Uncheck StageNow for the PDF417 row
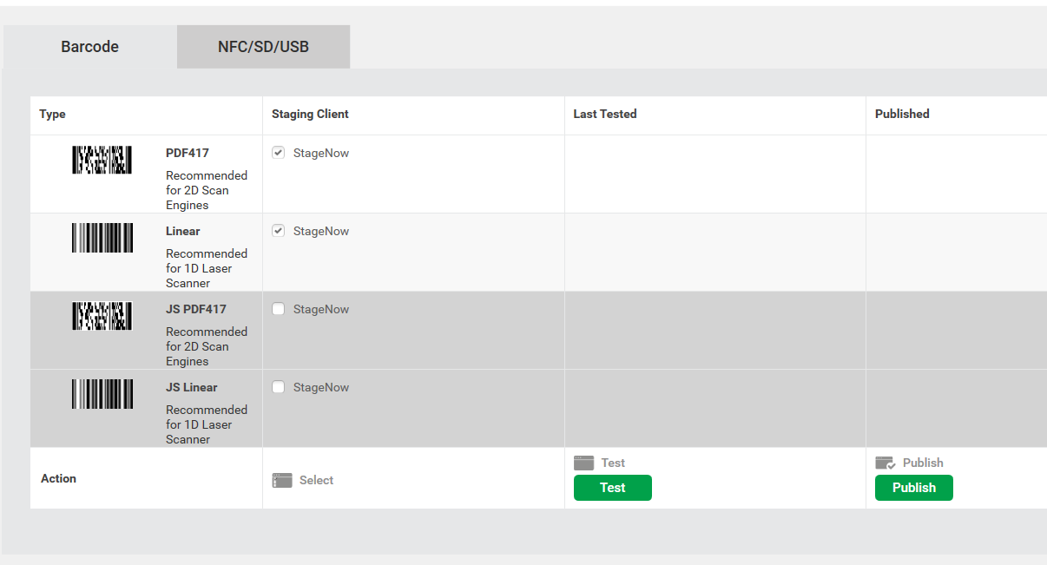This screenshot has width=1047, height=565. point(278,152)
